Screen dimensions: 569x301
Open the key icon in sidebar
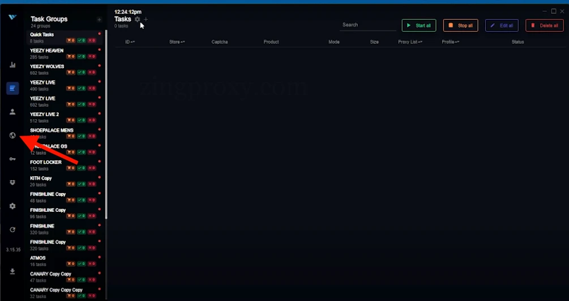pos(12,159)
